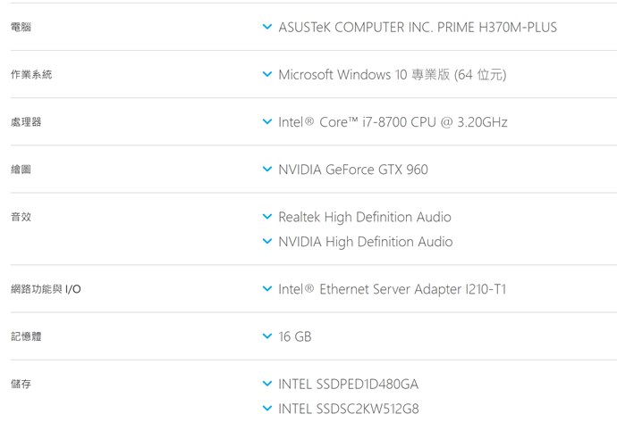This screenshot has width=617, height=431.
Task: Expand the INTEL SSDPED1D480GA chevron
Action: pos(266,384)
